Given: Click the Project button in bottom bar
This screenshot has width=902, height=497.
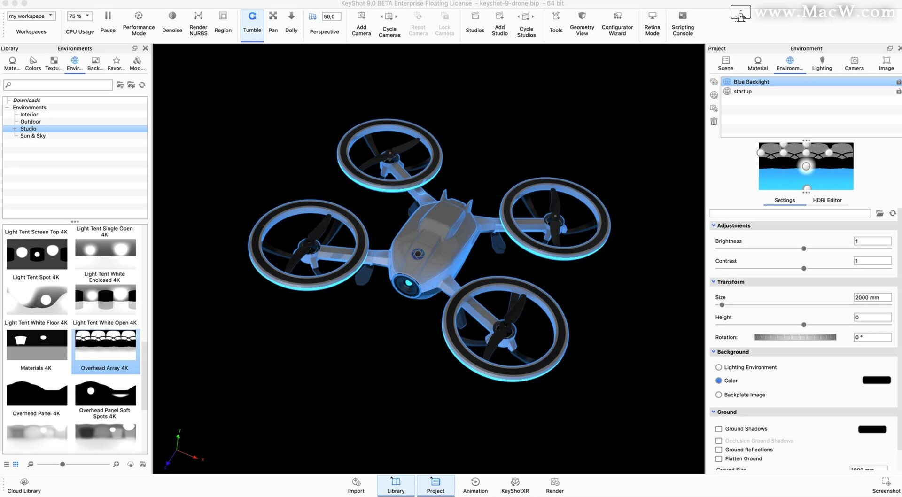Looking at the screenshot, I should (435, 485).
